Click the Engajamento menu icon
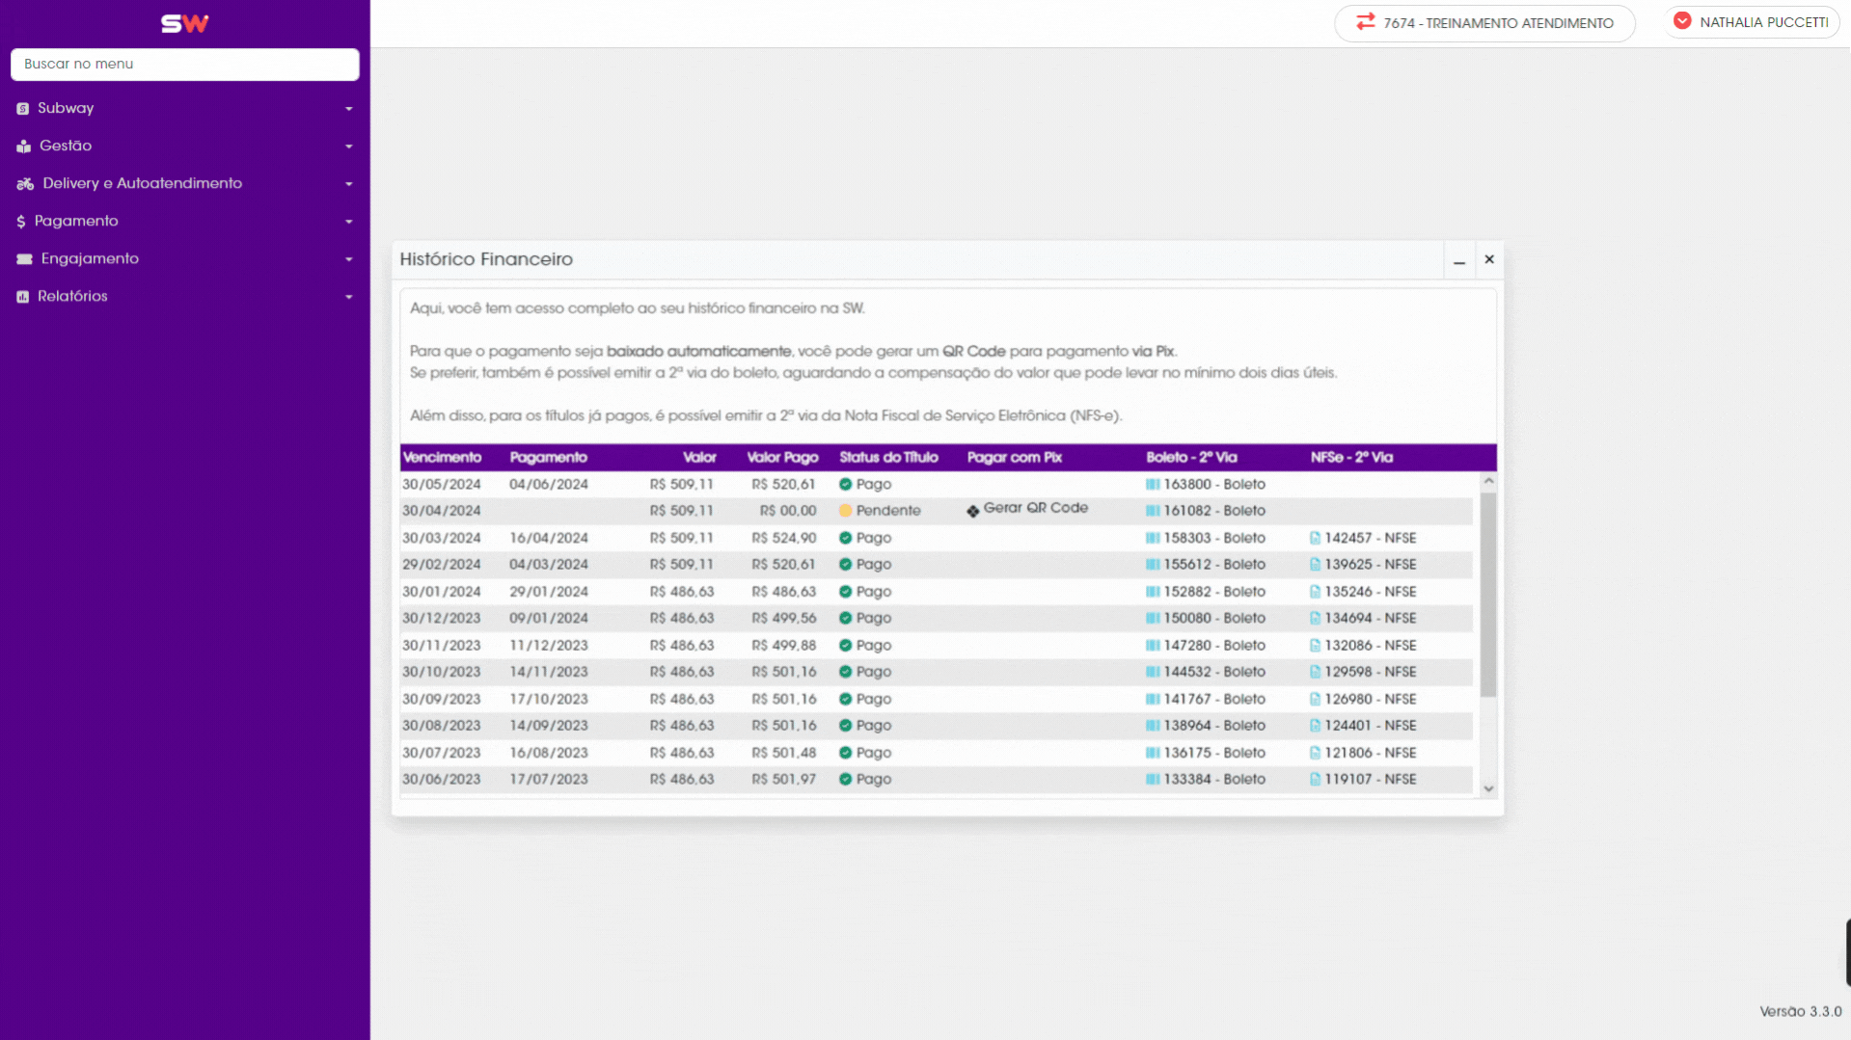The image size is (1851, 1040). tap(24, 259)
